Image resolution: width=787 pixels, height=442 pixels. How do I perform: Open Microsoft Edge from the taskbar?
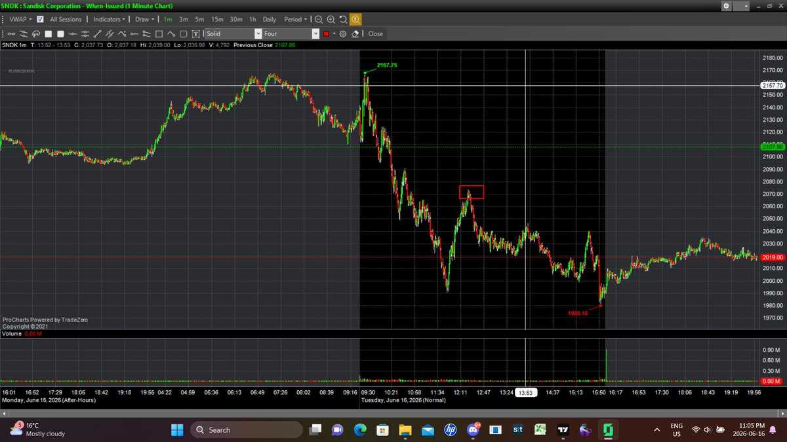(x=360, y=430)
